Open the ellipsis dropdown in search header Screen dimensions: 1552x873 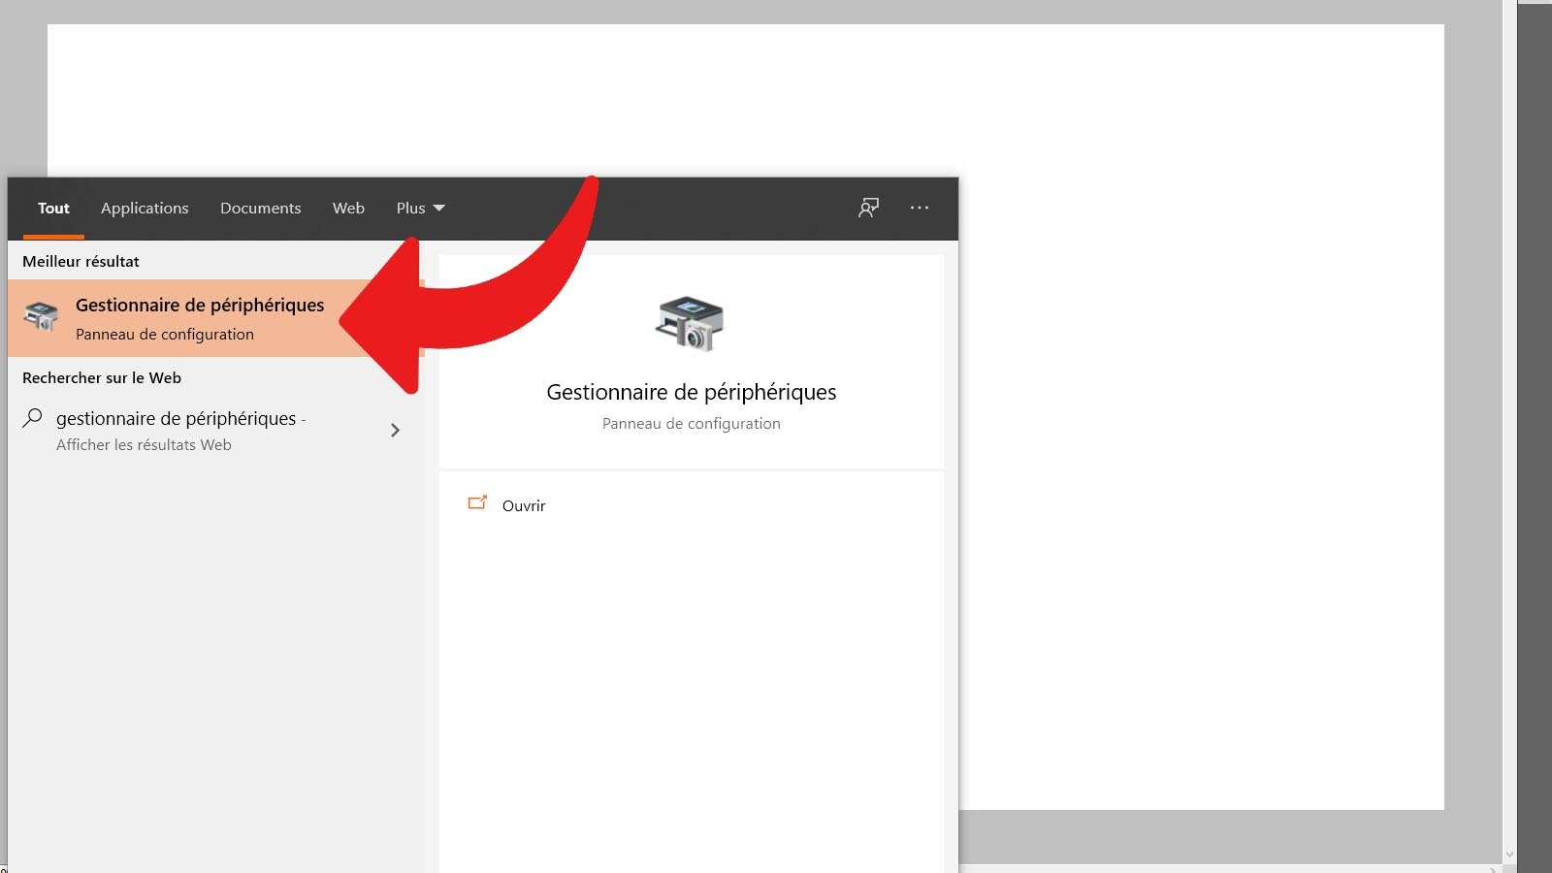pyautogui.click(x=919, y=208)
